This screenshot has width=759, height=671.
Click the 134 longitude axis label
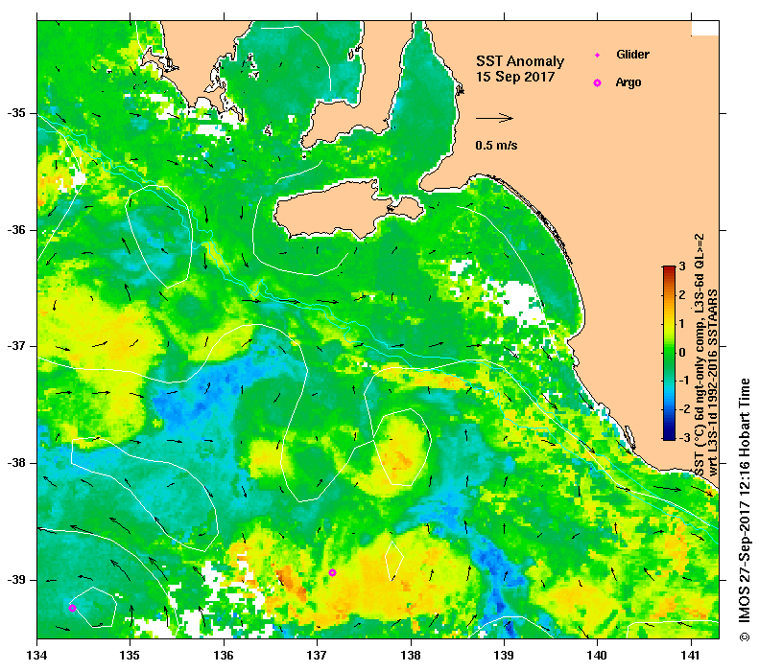tap(37, 656)
